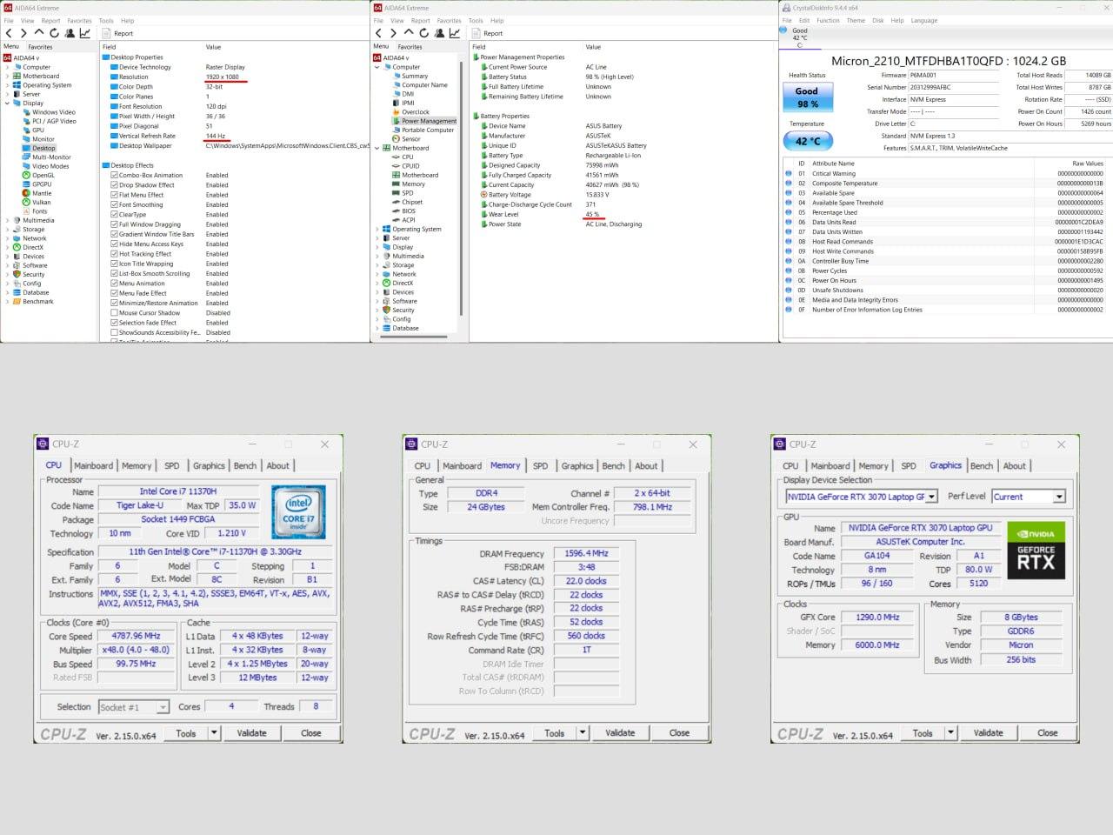Click refresh icon in AIDA64 Desktop window
Screen dimensions: 1113x835
tap(54, 33)
